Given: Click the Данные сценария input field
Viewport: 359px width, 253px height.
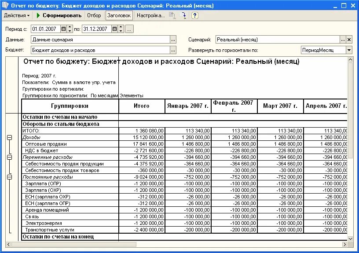Looking at the screenshot, I should pyautogui.click(x=100, y=40).
